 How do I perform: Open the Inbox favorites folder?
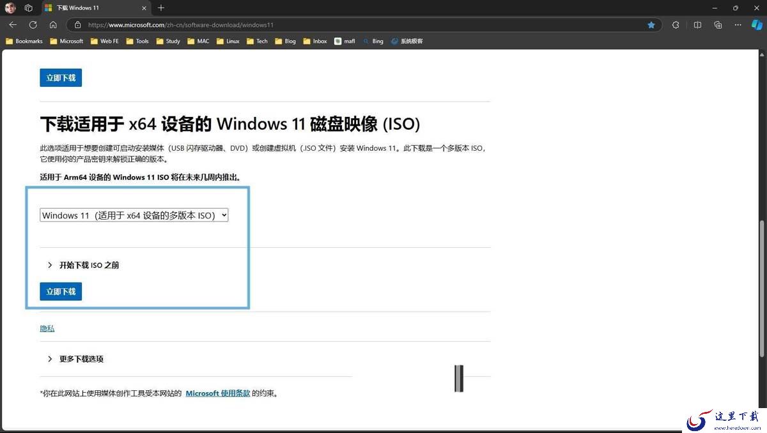point(315,41)
